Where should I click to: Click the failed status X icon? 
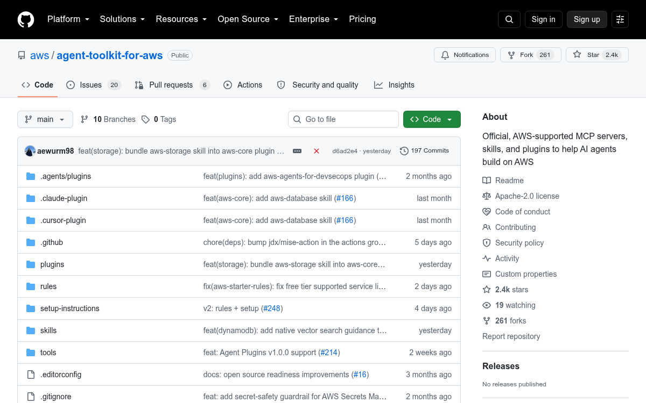317,151
